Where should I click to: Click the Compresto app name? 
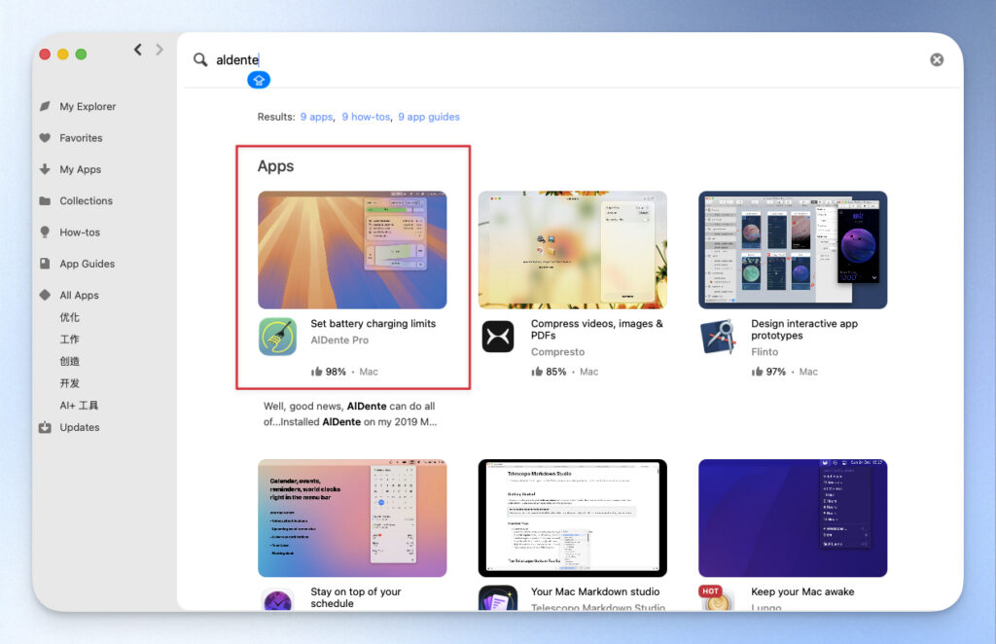[x=557, y=352]
